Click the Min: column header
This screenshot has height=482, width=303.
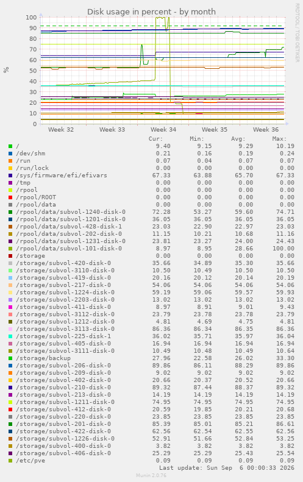197,139
